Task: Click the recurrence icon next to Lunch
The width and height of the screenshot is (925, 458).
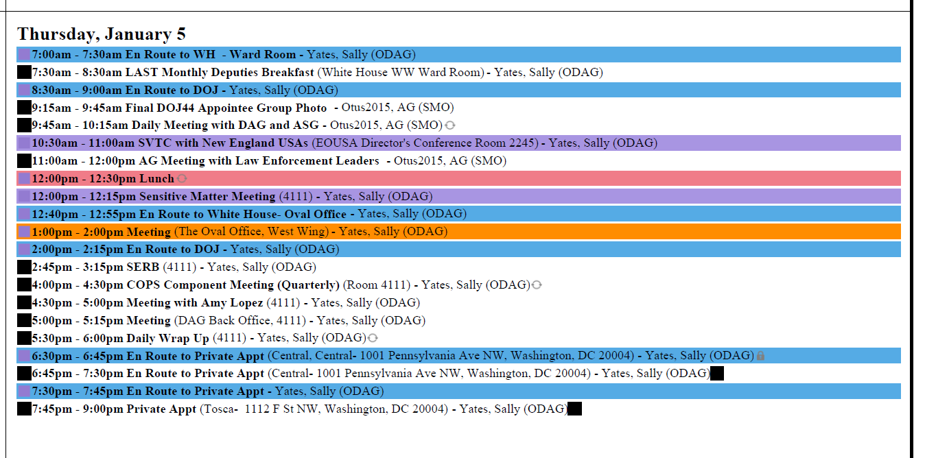Action: point(182,178)
